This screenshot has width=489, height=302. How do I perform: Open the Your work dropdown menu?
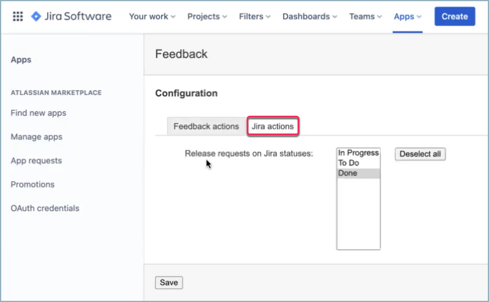click(152, 17)
